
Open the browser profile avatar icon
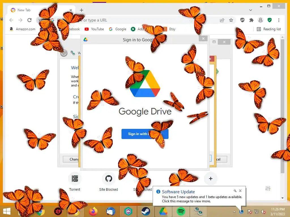click(261, 20)
